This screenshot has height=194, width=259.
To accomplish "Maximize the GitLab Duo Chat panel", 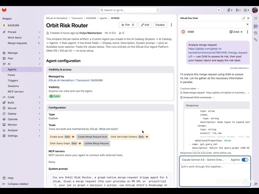I will click(x=244, y=18).
